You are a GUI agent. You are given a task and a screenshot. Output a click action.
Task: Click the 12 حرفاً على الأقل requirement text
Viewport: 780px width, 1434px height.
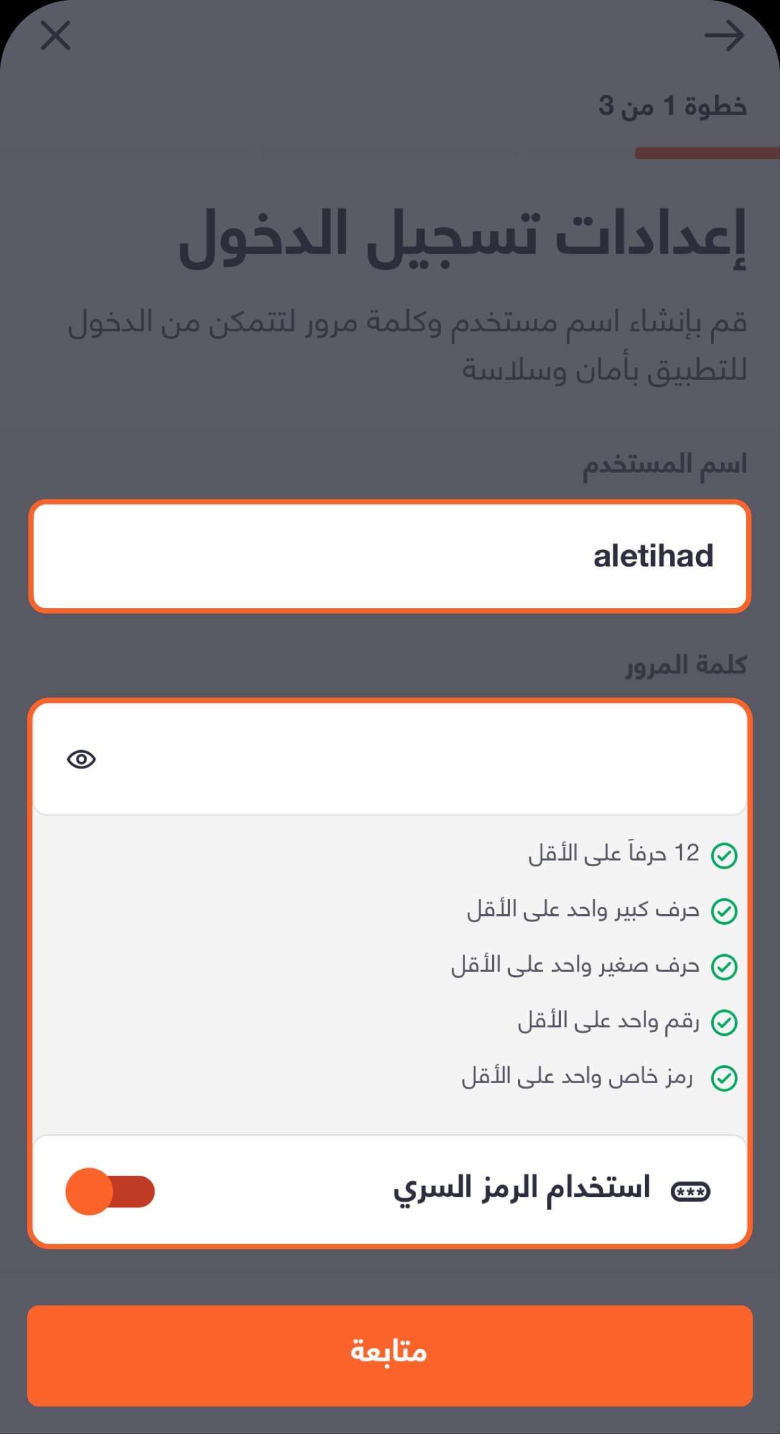pyautogui.click(x=614, y=853)
